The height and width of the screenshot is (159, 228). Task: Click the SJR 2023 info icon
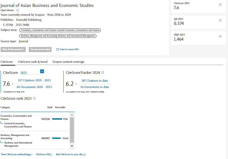click(220, 20)
